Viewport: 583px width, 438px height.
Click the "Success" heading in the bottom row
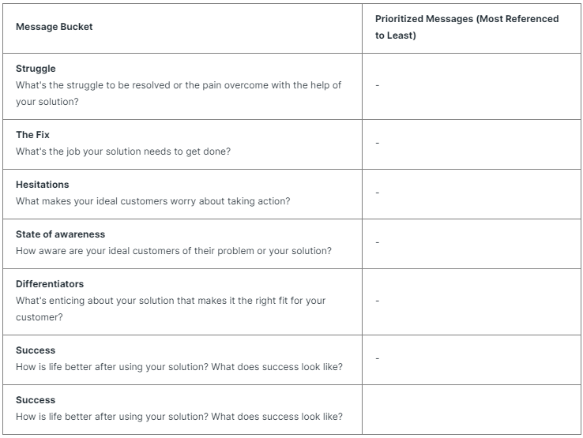click(36, 400)
